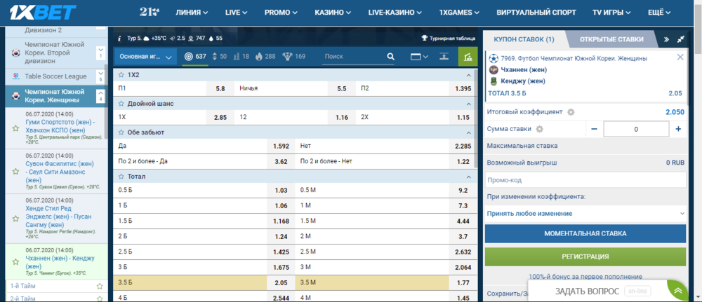Favorite the Тотал market star
The width and height of the screenshot is (702, 302).
coord(121,177)
